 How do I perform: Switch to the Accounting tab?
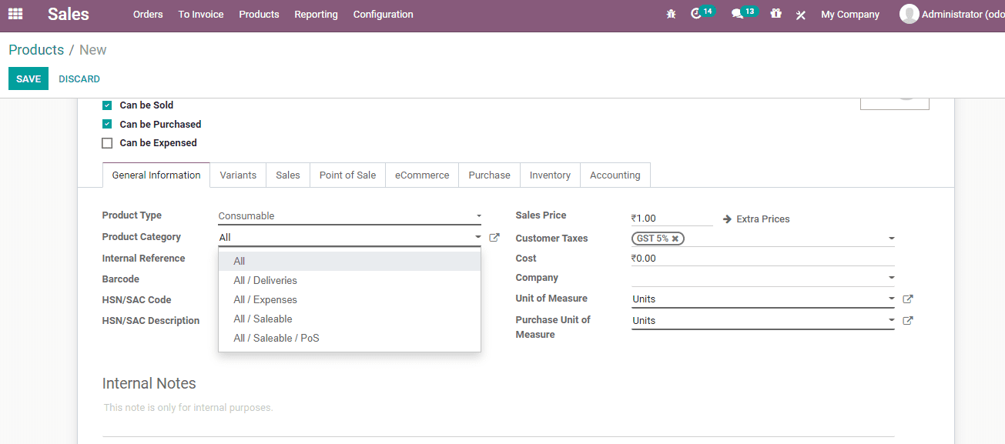point(615,175)
